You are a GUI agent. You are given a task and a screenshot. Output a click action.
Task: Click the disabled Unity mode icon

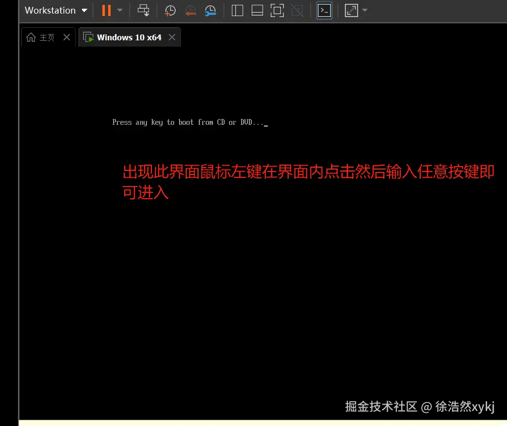[x=297, y=10]
